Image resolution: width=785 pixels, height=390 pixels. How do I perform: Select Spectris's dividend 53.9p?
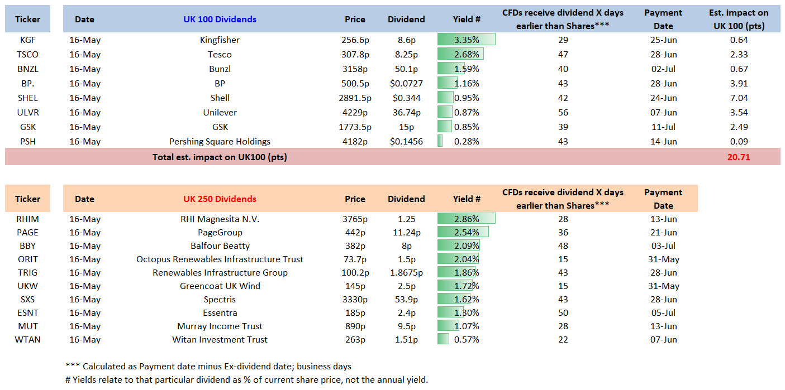tap(406, 300)
